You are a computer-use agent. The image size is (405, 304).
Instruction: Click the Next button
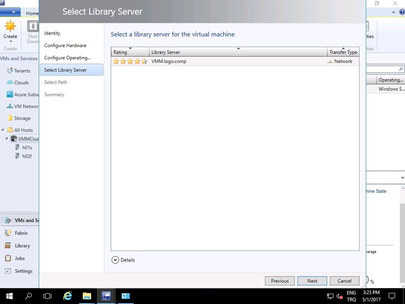pos(312,281)
